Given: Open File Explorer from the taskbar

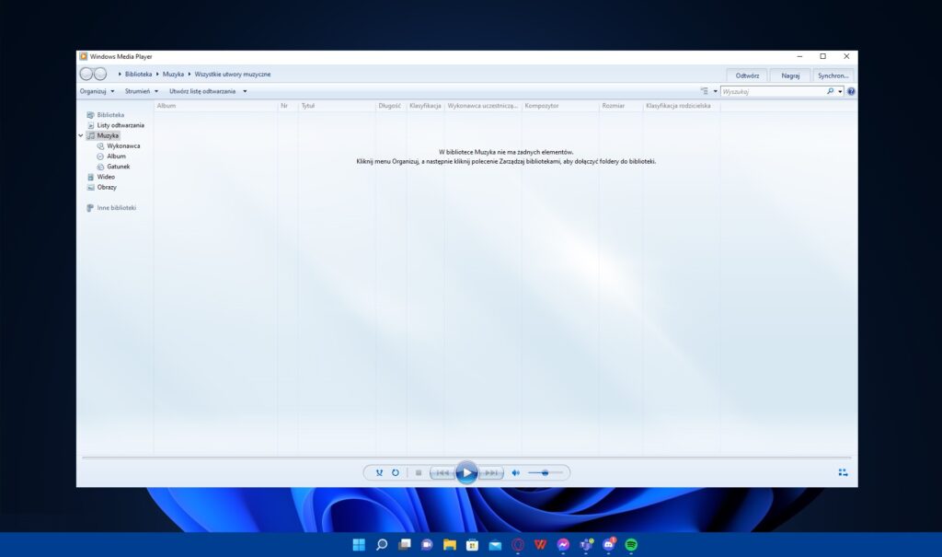Looking at the screenshot, I should [449, 545].
